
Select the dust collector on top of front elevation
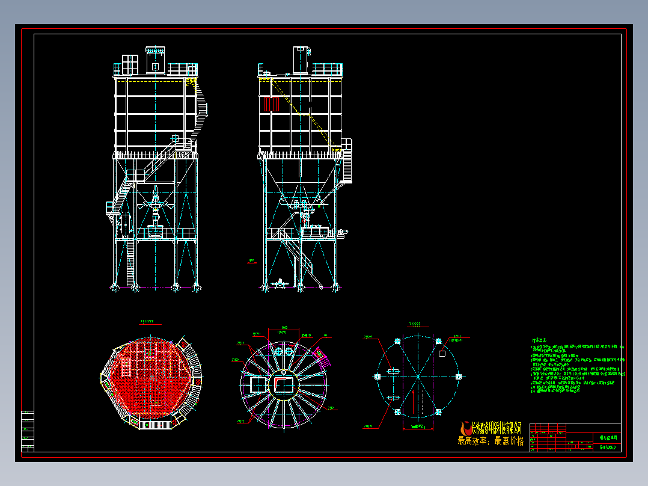pyautogui.click(x=155, y=60)
